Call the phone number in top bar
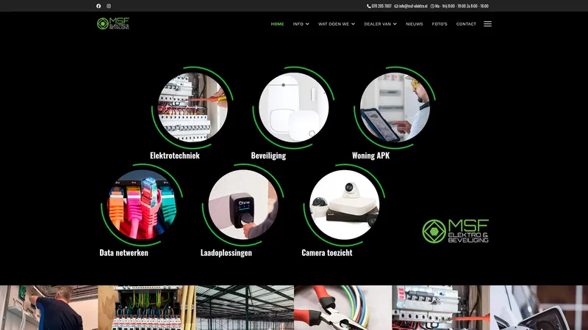The height and width of the screenshot is (330, 588). pos(381,6)
